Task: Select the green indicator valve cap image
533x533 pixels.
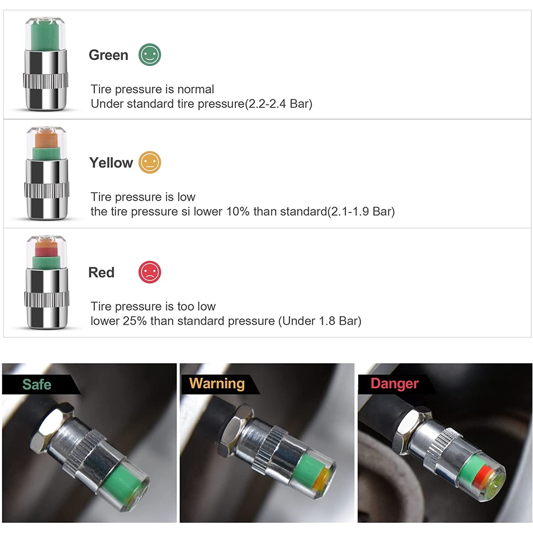Action: [x=46, y=64]
